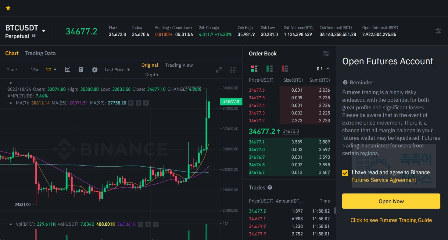Screen dimensions: 448x240
Task: Click the 34,677.2 trade price row
Action: [x=289, y=211]
